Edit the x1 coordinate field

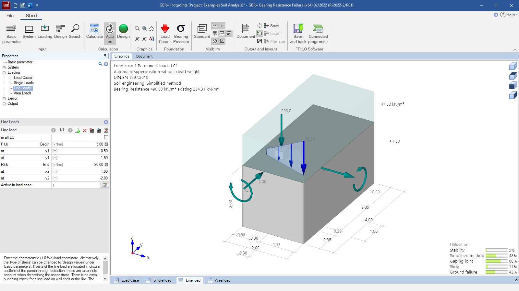[80, 151]
